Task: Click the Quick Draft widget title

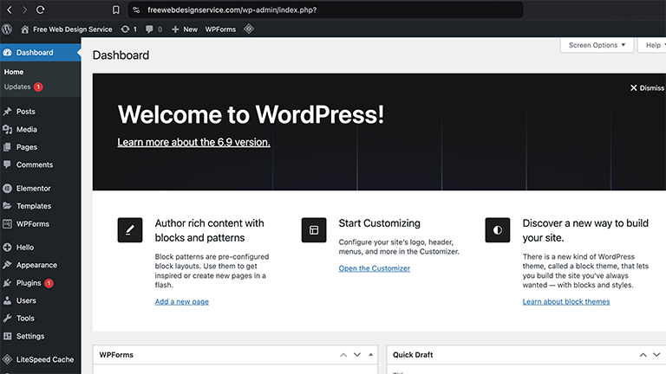Action: pyautogui.click(x=413, y=355)
